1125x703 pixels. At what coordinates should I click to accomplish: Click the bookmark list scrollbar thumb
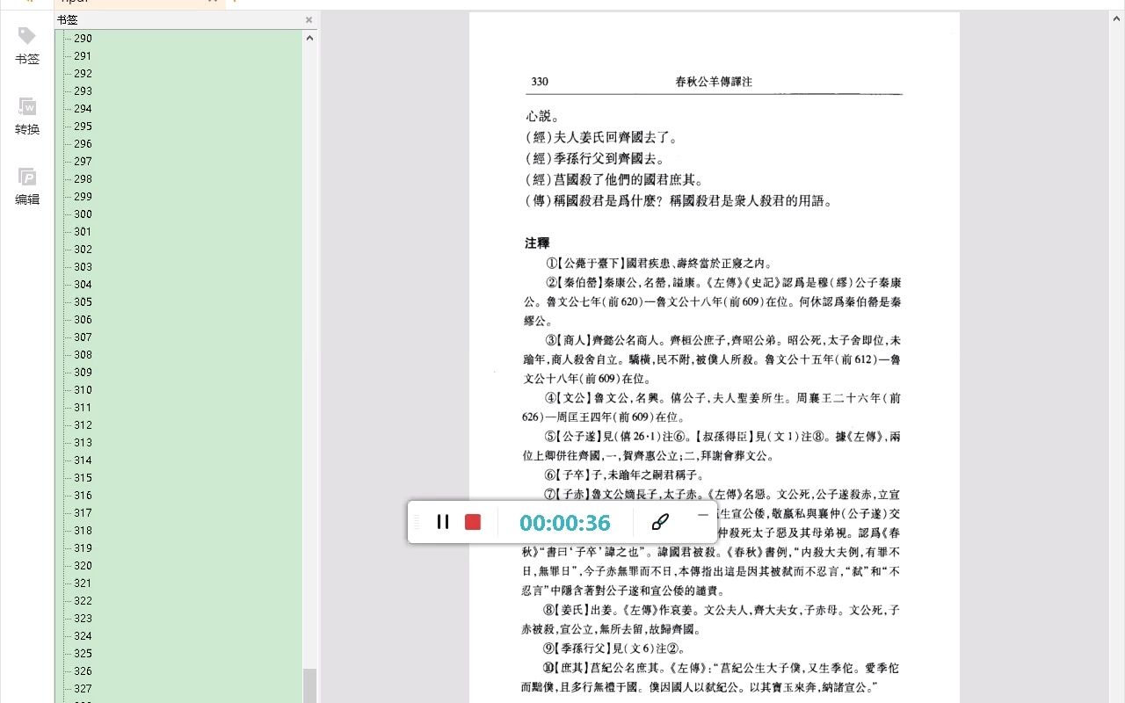(309, 685)
